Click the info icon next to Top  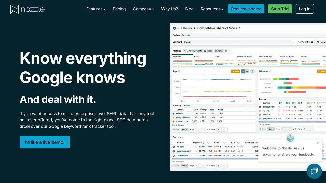[179, 71]
